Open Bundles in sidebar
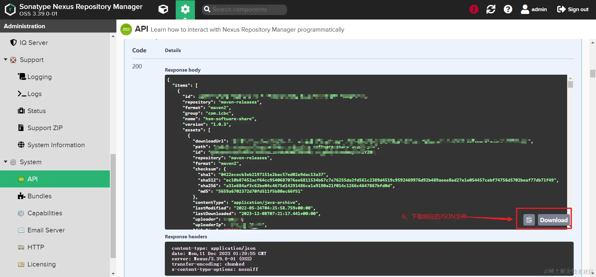 pos(39,196)
